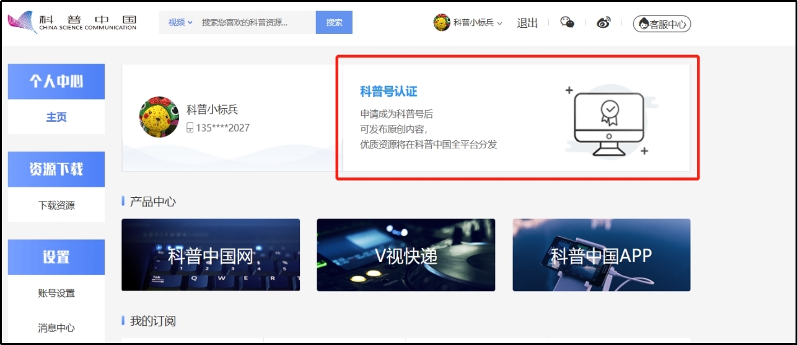Expand the 科普小标兵 account menu
This screenshot has height=345, width=798.
point(478,23)
